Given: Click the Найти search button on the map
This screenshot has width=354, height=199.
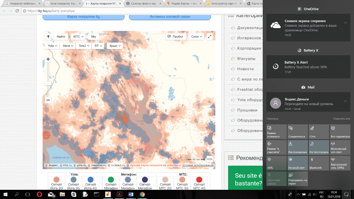Looking at the screenshot, I should pos(61,37).
